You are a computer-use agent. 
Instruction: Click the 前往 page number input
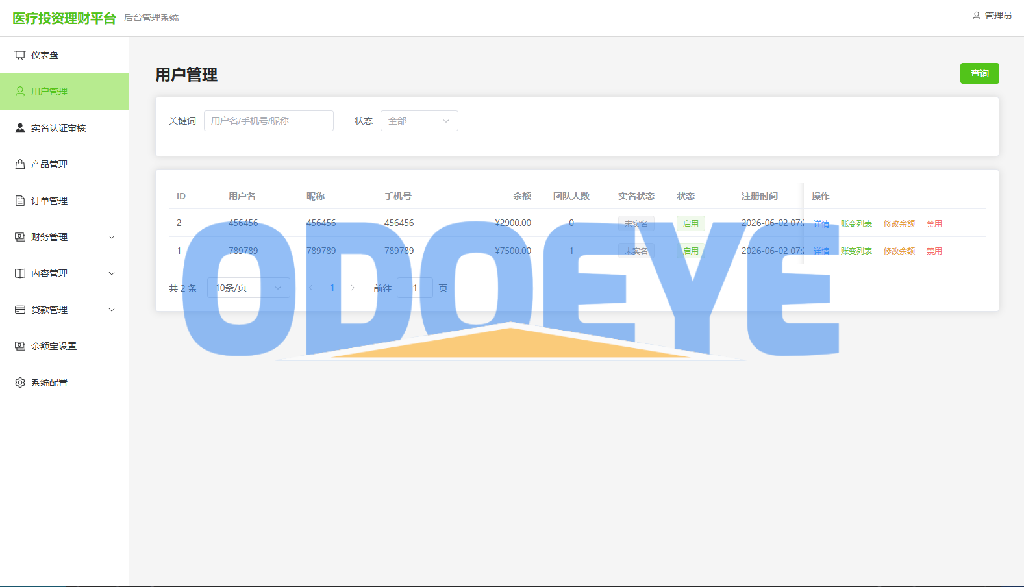(415, 288)
